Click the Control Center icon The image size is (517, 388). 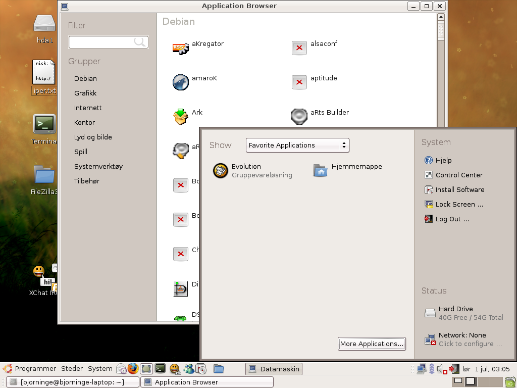pos(428,175)
